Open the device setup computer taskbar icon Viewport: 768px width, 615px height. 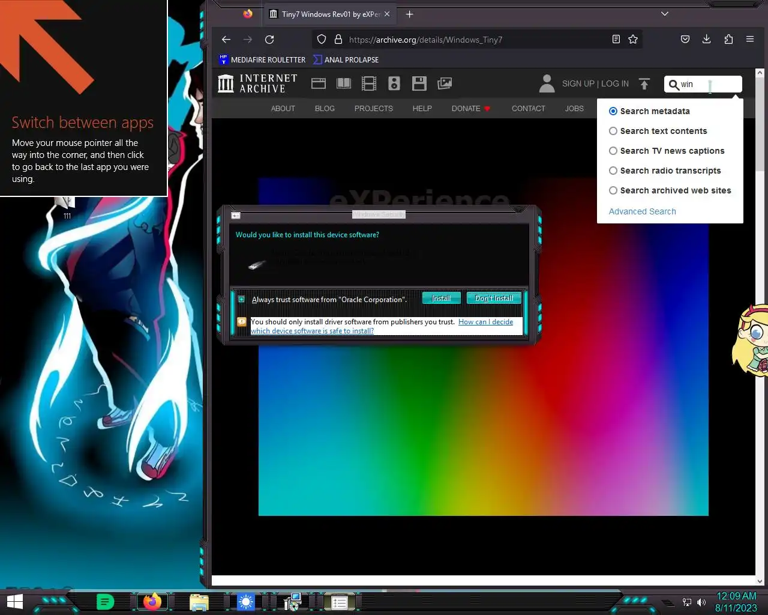292,602
